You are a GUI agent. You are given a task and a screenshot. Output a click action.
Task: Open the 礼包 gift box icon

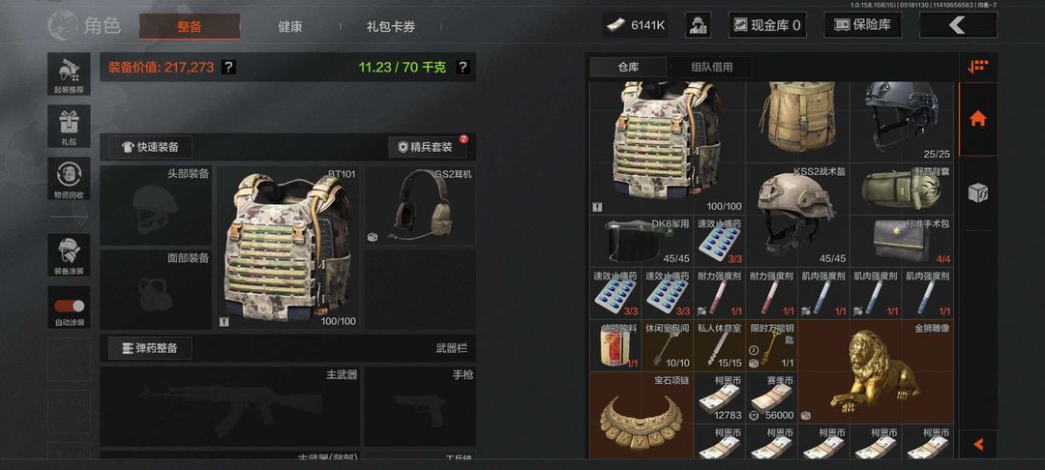coord(69,127)
